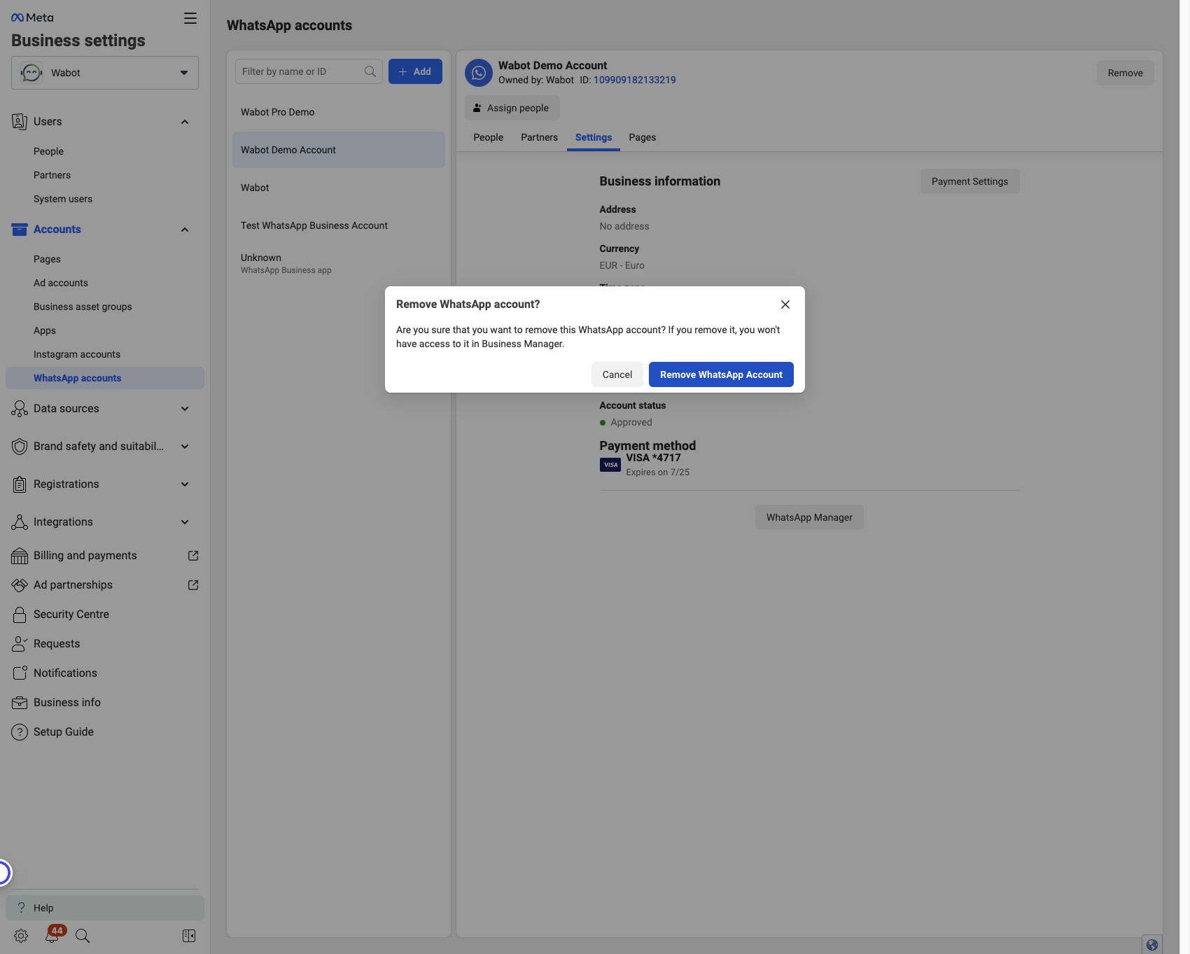Image resolution: width=1190 pixels, height=954 pixels.
Task: Open external link icon for Ad partnerships
Action: pyautogui.click(x=193, y=585)
